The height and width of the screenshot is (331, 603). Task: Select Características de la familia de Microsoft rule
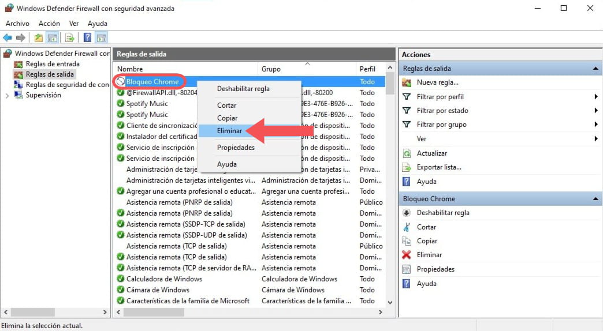click(250, 301)
